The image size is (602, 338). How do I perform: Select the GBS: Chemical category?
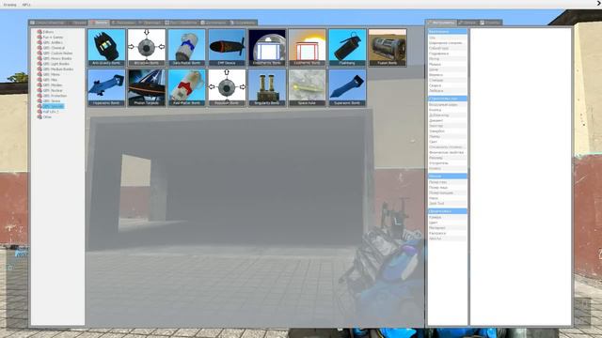[x=54, y=48]
